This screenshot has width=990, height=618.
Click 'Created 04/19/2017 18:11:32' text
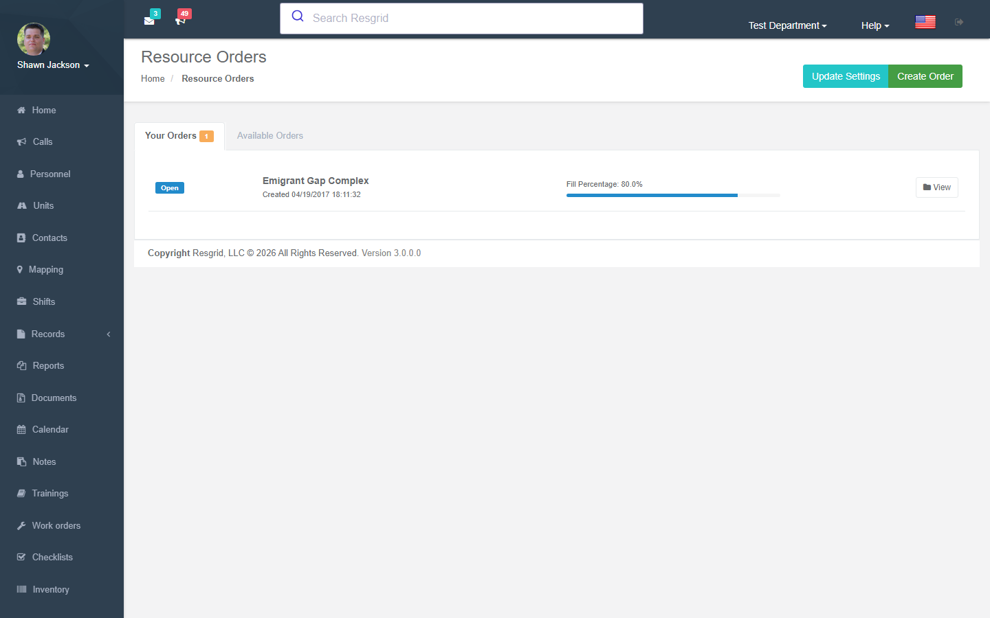pyautogui.click(x=311, y=195)
